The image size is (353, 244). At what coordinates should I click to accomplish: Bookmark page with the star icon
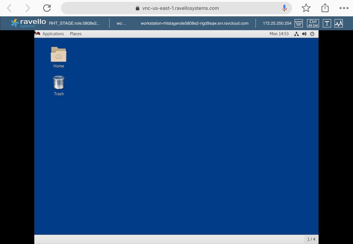pos(306,8)
